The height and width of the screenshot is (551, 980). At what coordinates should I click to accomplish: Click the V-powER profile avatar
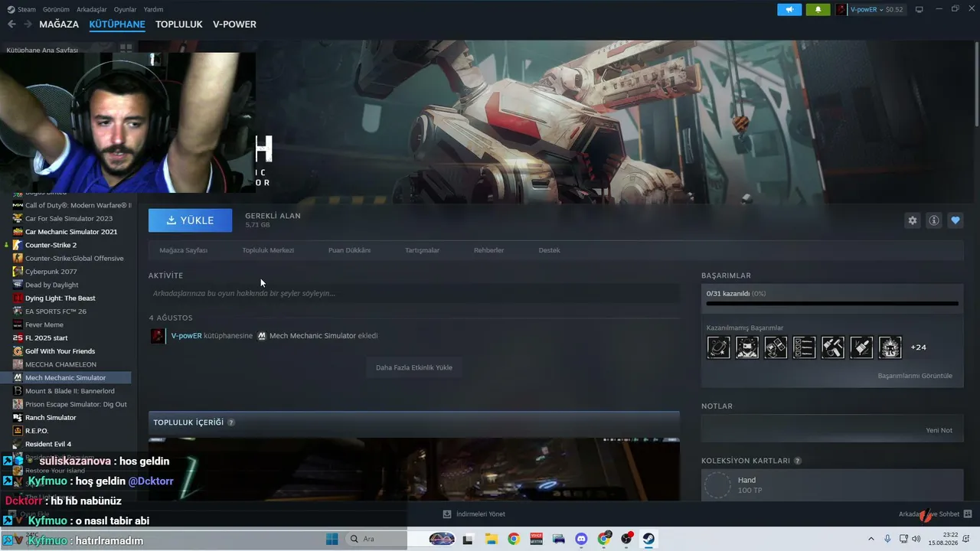coord(841,9)
